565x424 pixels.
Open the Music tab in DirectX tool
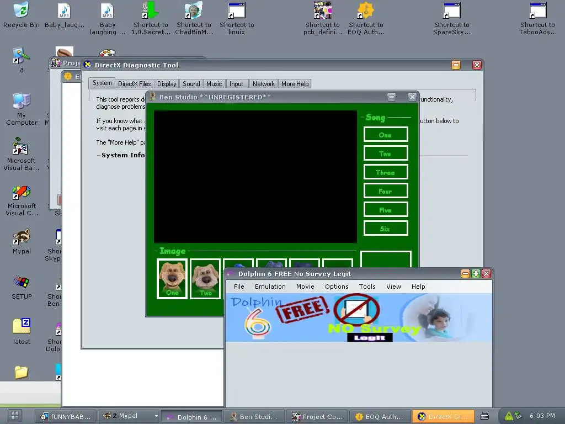pyautogui.click(x=214, y=84)
